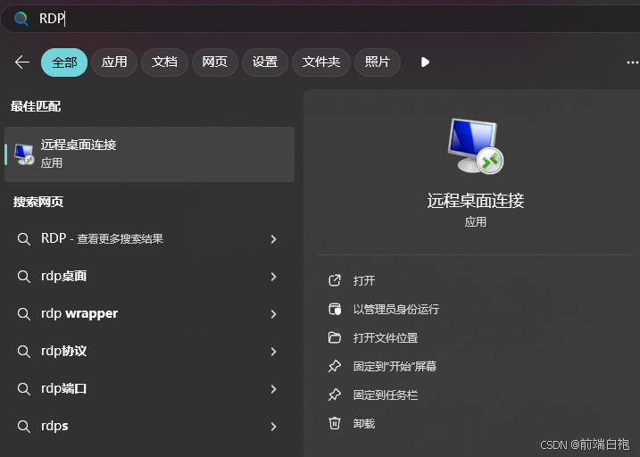
Task: Click the folder icon beside 打开文件位置
Action: [x=335, y=337]
